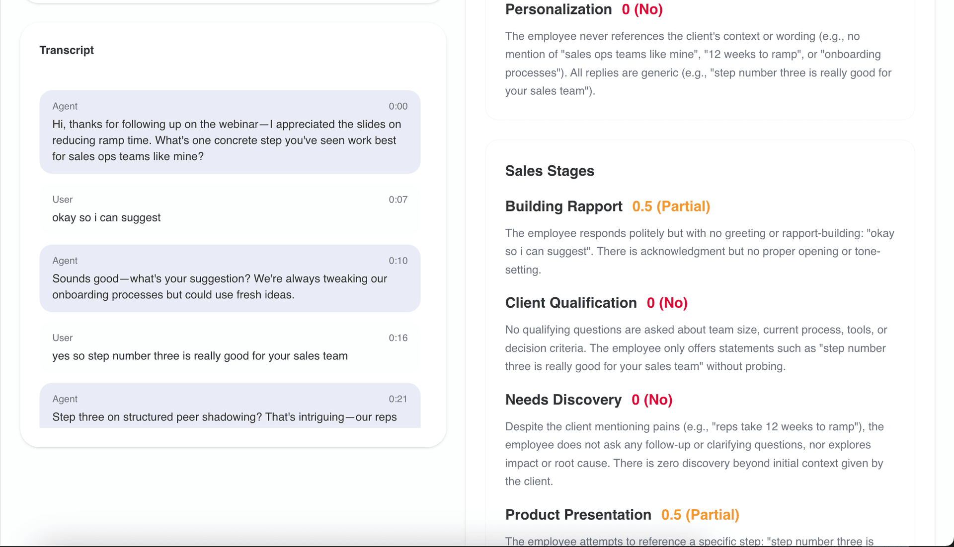The image size is (954, 547).
Task: Click the 0:00 timestamp in the transcript
Action: click(x=397, y=106)
